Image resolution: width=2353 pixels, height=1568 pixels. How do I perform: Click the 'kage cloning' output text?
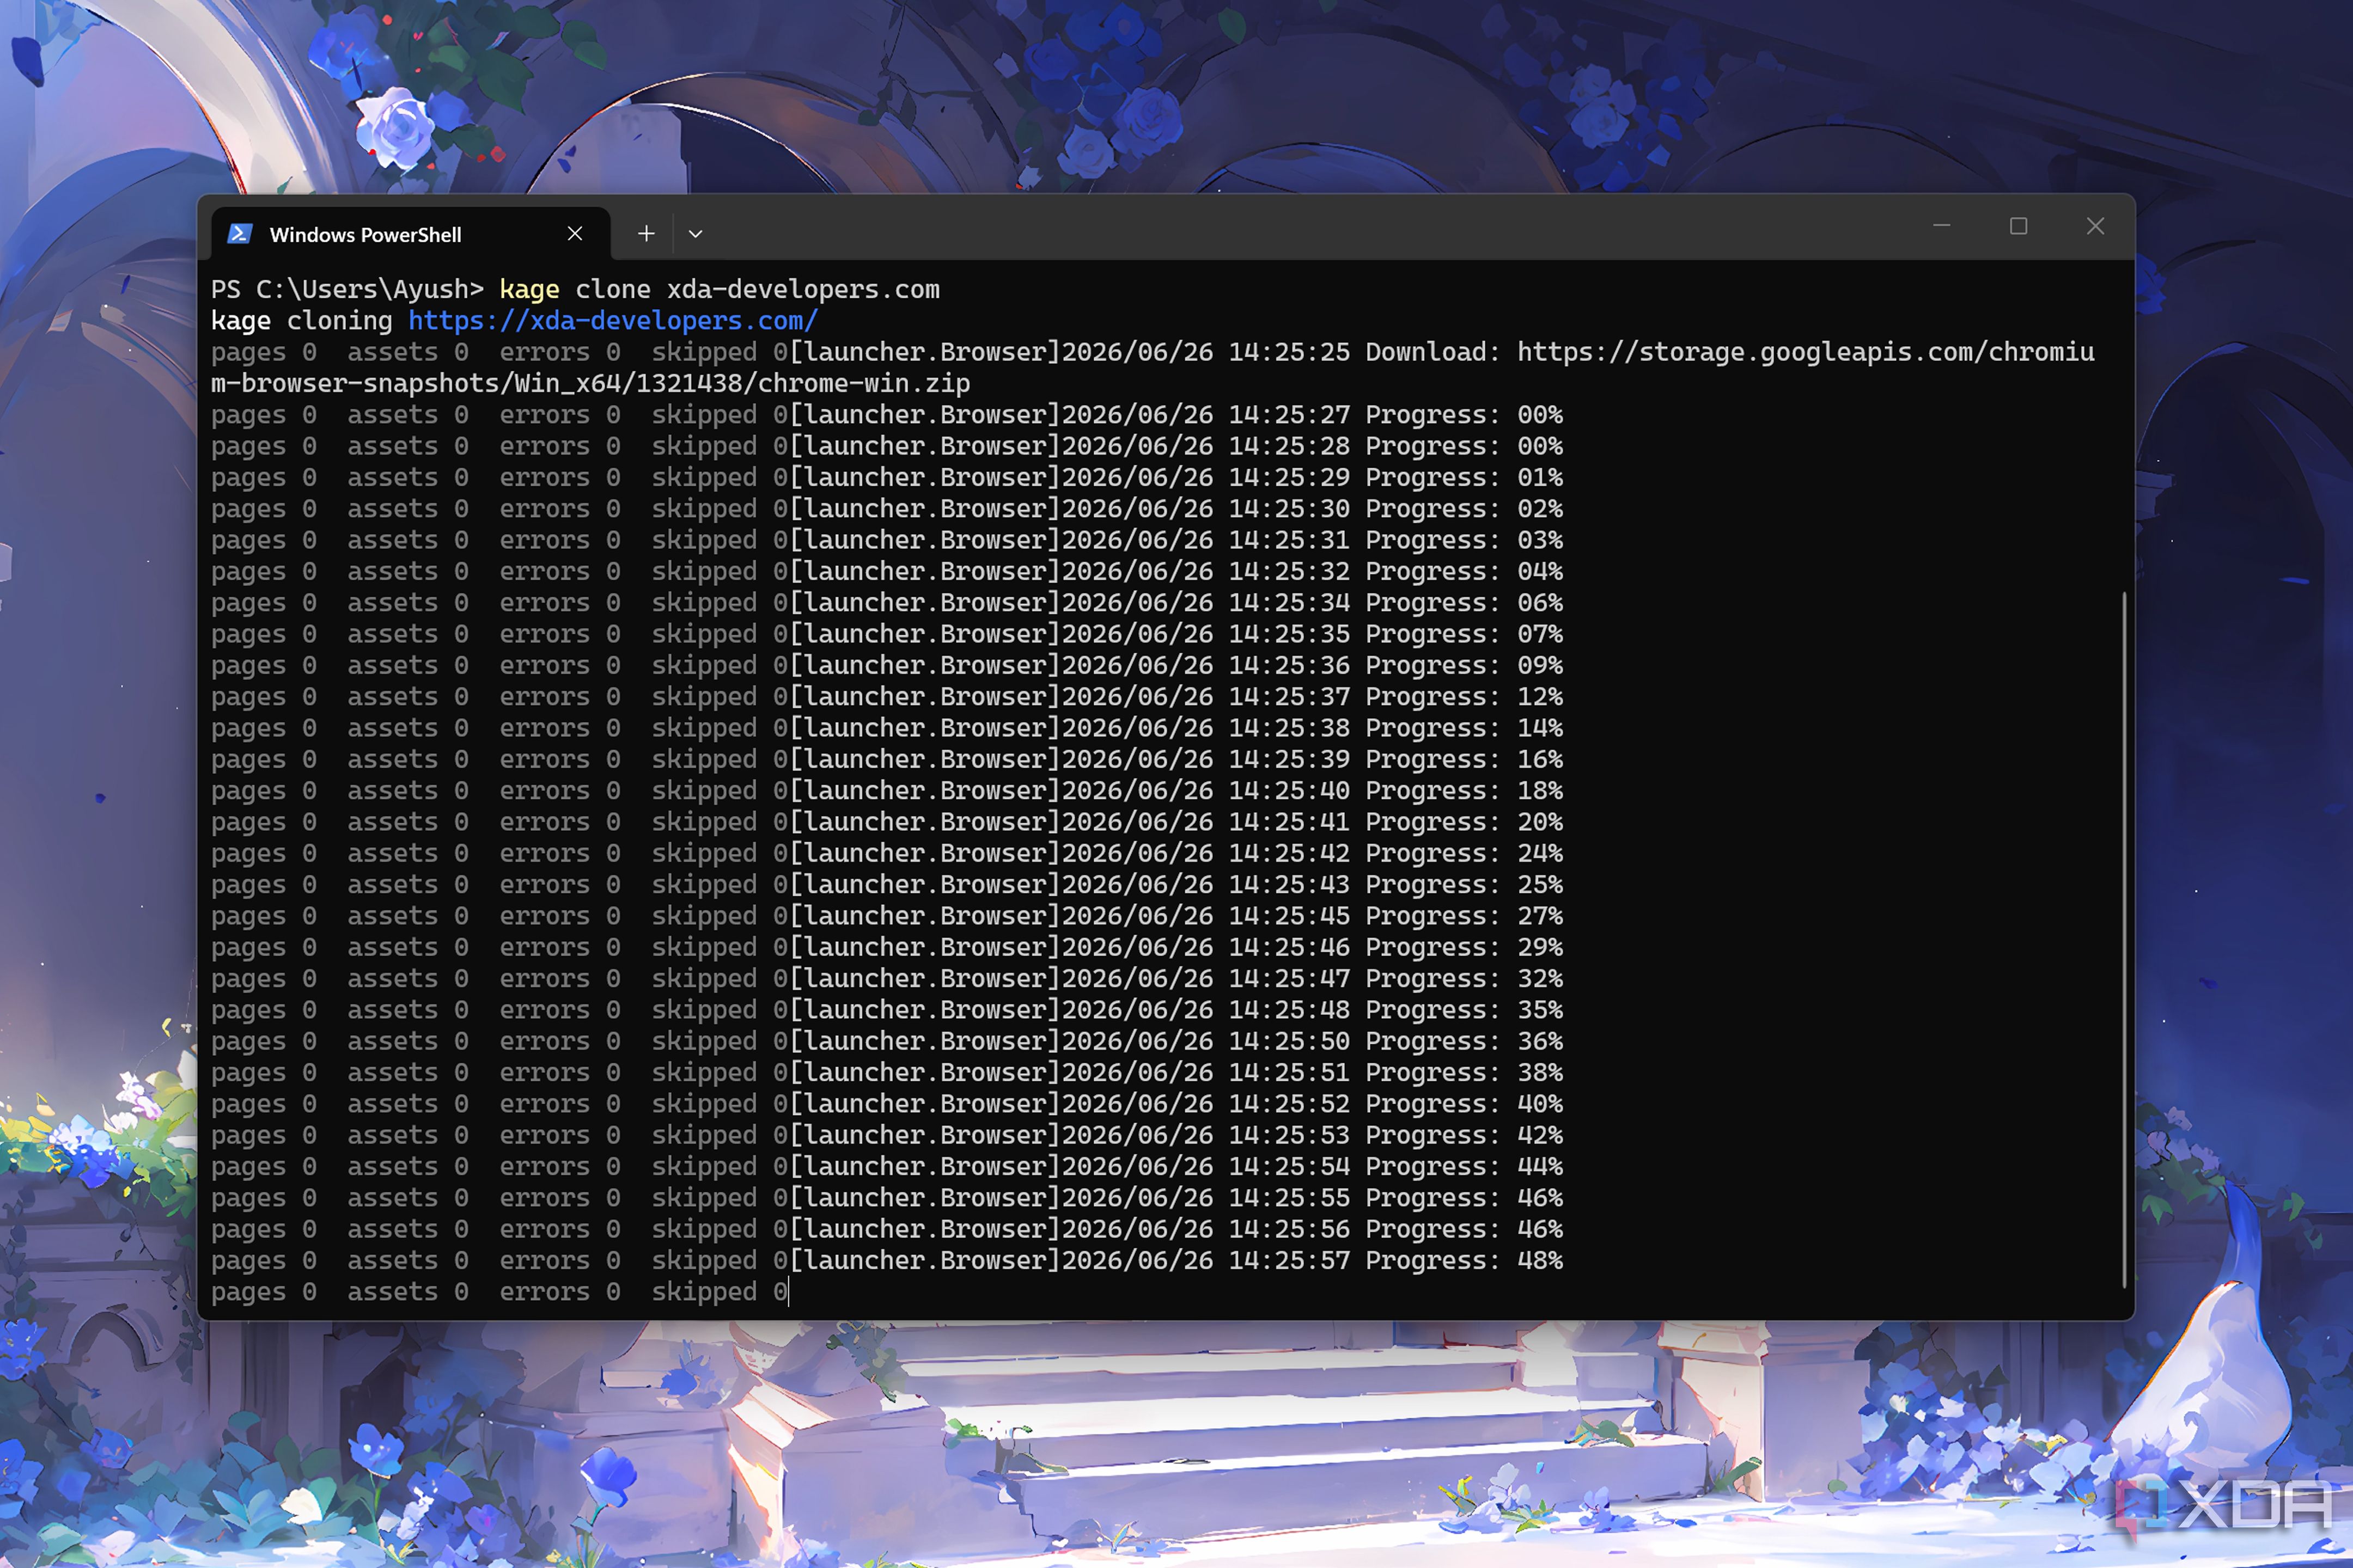[x=301, y=321]
